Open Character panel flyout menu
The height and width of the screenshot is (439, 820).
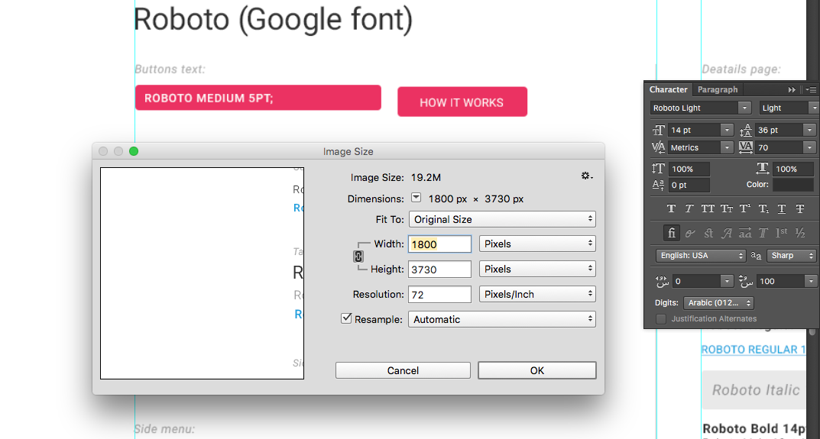812,90
